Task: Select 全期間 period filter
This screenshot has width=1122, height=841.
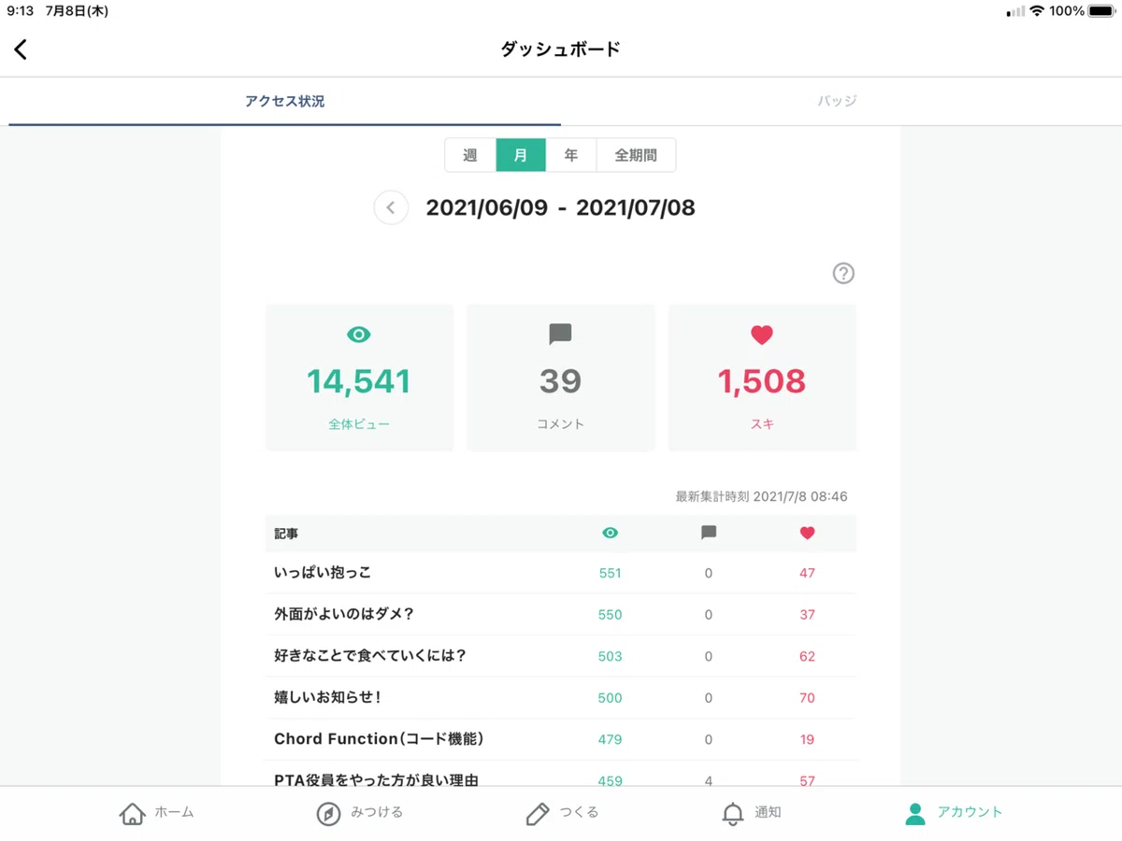Action: (x=636, y=155)
